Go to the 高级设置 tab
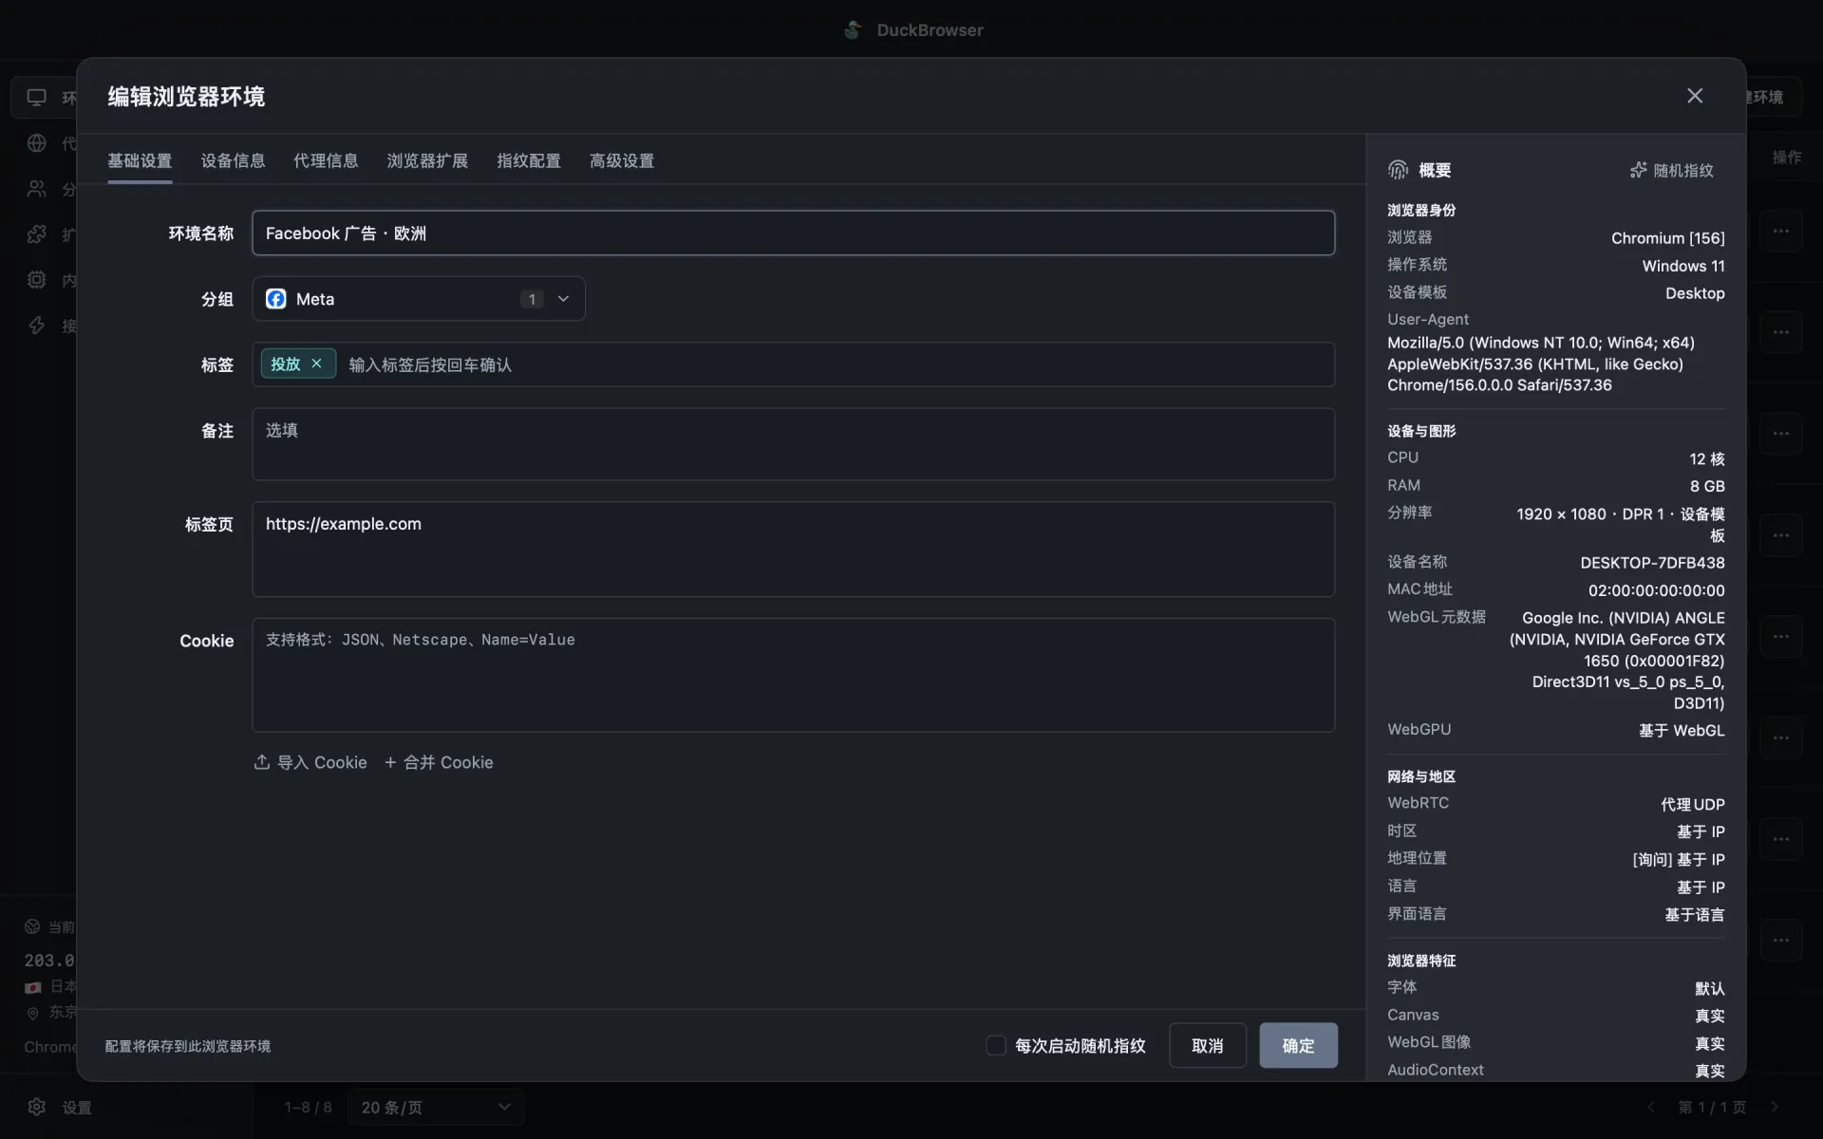1823x1139 pixels. [622, 160]
